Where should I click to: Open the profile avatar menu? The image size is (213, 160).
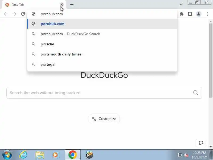coord(198,14)
